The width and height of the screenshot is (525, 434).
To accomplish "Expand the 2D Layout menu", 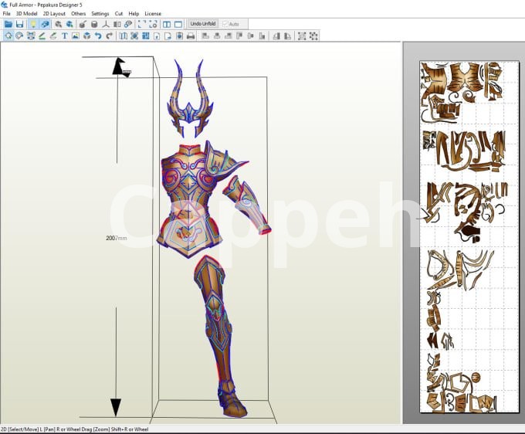I will pos(54,14).
